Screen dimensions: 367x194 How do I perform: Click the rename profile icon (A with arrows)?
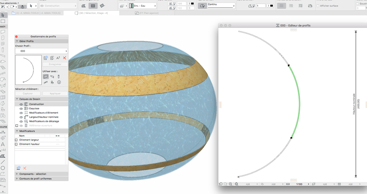coord(58,58)
